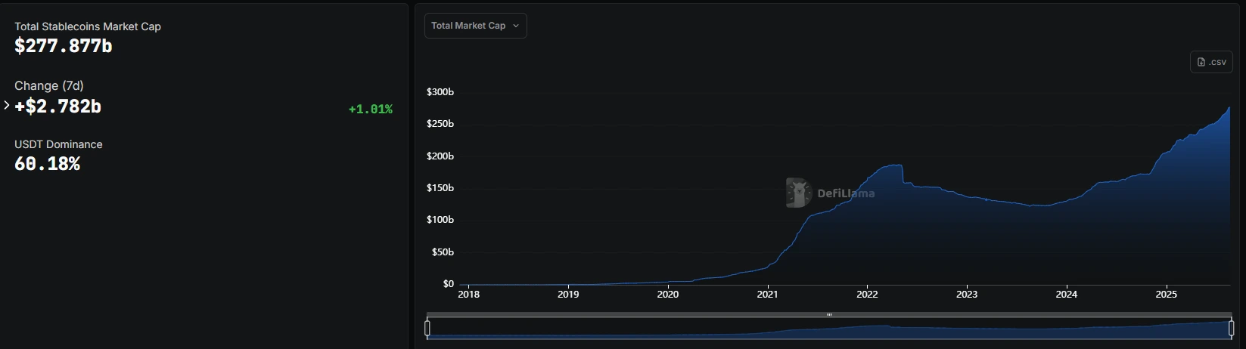
Task: Click the 2020 x-axis label
Action: [668, 295]
